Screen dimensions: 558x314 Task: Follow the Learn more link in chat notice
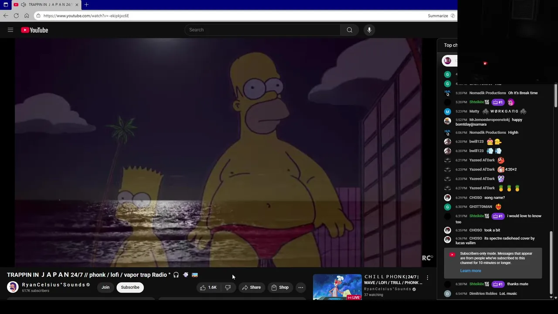tap(470, 271)
